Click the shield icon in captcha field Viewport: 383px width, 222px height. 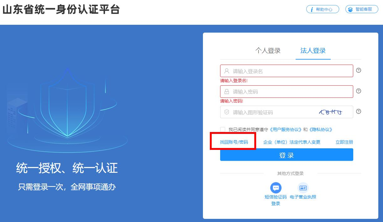pyautogui.click(x=227, y=112)
